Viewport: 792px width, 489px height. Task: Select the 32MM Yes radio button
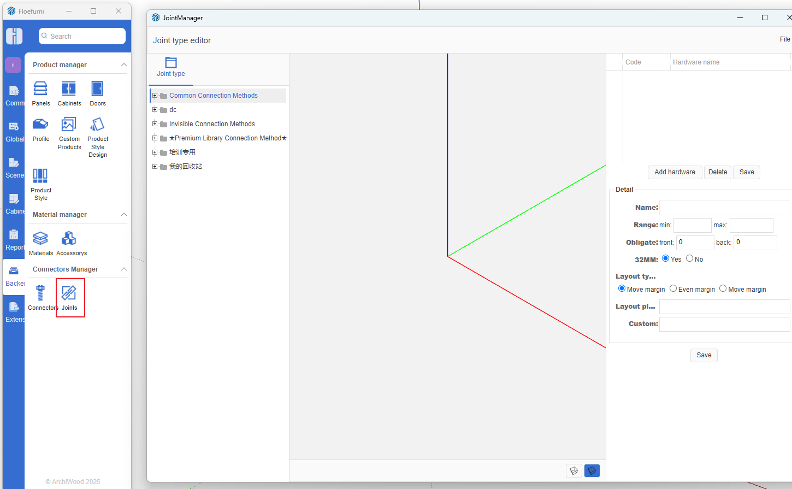[665, 258]
